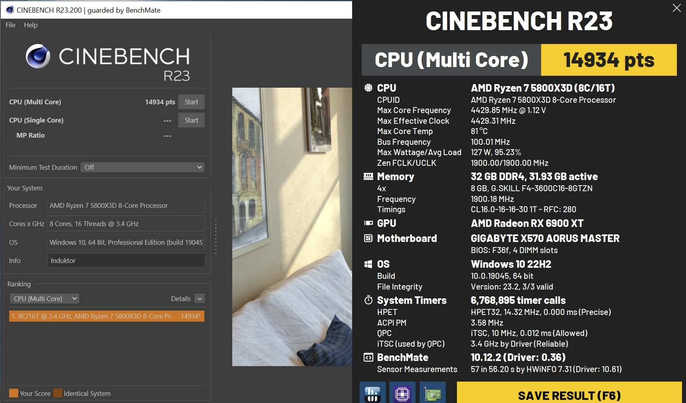Image resolution: width=686 pixels, height=403 pixels.
Task: Click the brown Identical System legend swatch
Action: click(58, 393)
